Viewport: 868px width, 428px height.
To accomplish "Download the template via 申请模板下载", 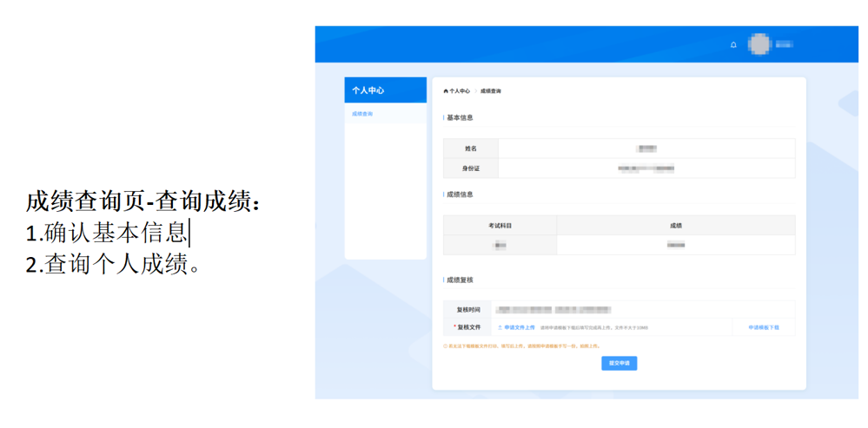I will 764,328.
